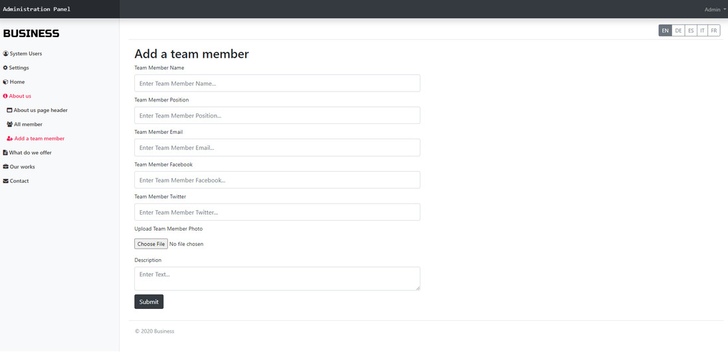Focus the Team Member Email field
Screen dimensions: 728x352
click(x=277, y=147)
